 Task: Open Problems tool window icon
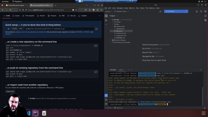click(x=106, y=100)
